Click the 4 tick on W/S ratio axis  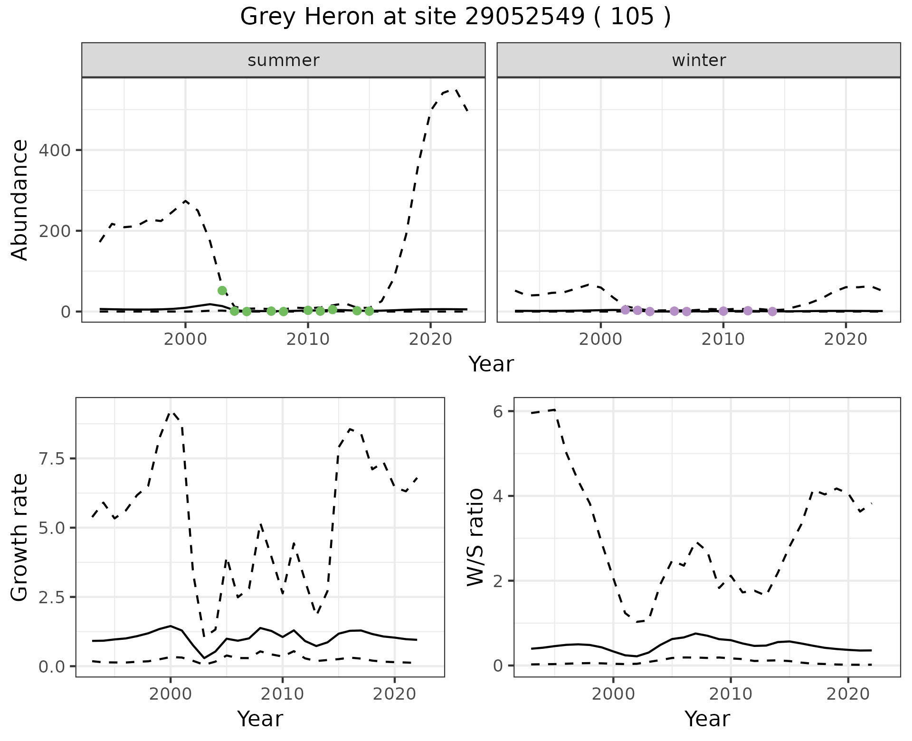(498, 496)
